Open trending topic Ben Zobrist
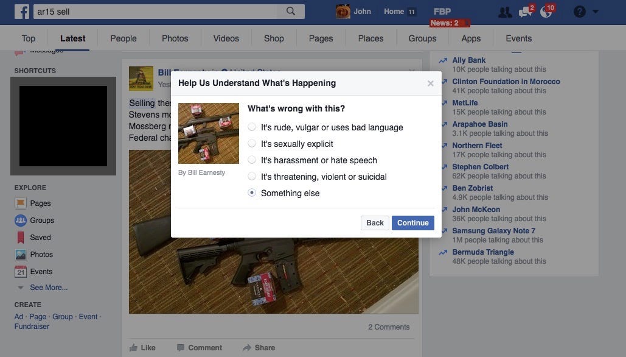Viewport: 626px width, 357px height. [x=472, y=188]
